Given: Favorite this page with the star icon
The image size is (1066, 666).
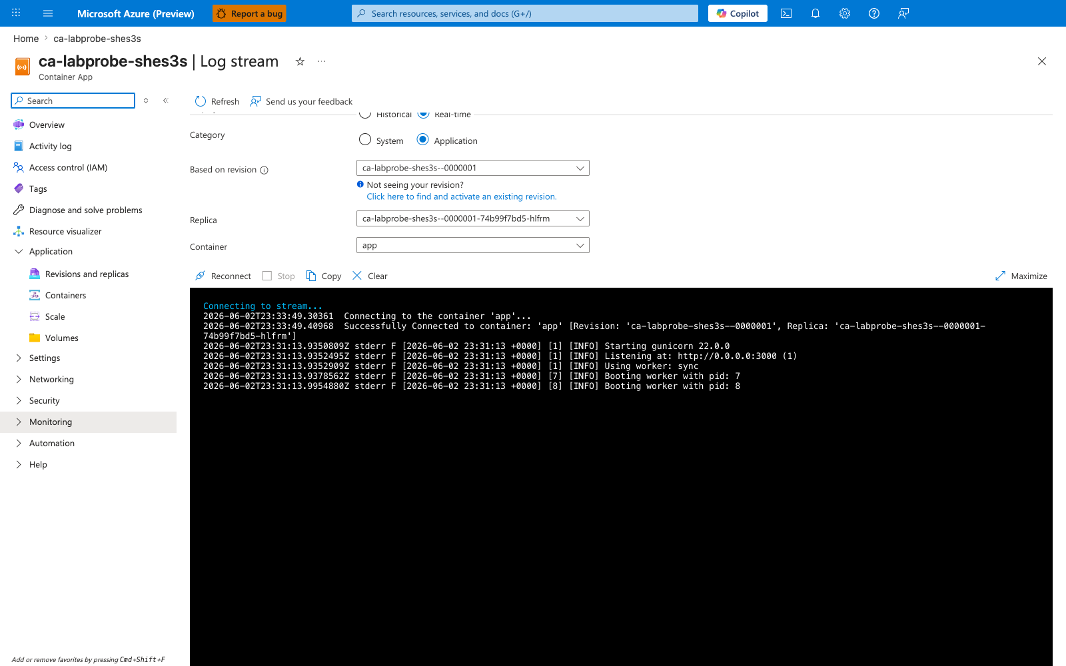Looking at the screenshot, I should tap(300, 61).
